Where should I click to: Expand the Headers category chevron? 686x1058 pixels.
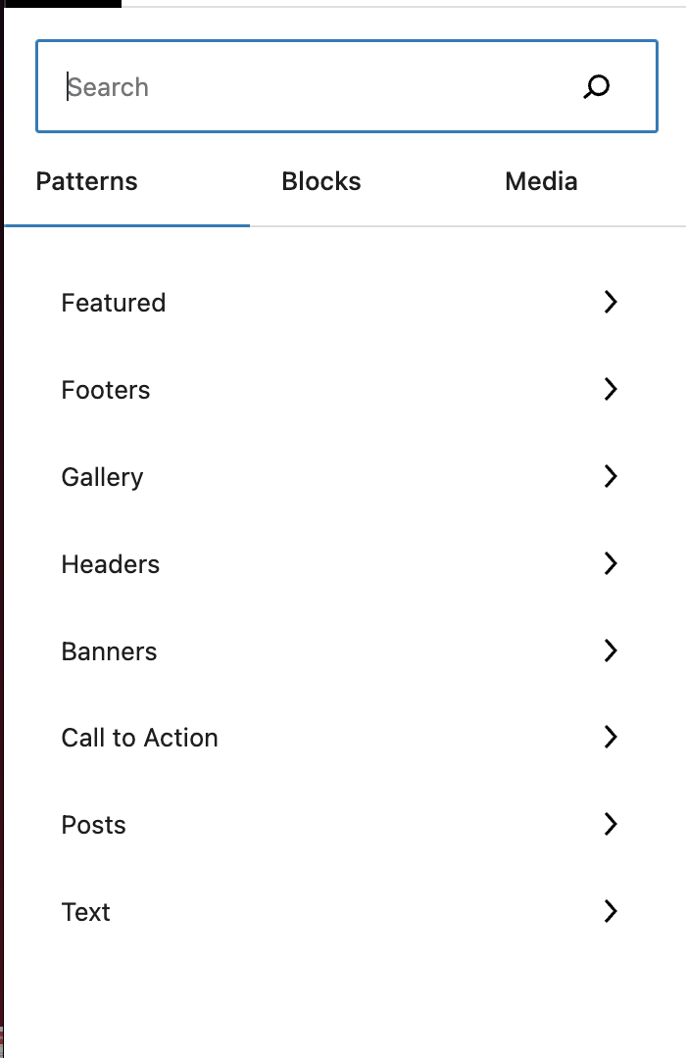610,563
